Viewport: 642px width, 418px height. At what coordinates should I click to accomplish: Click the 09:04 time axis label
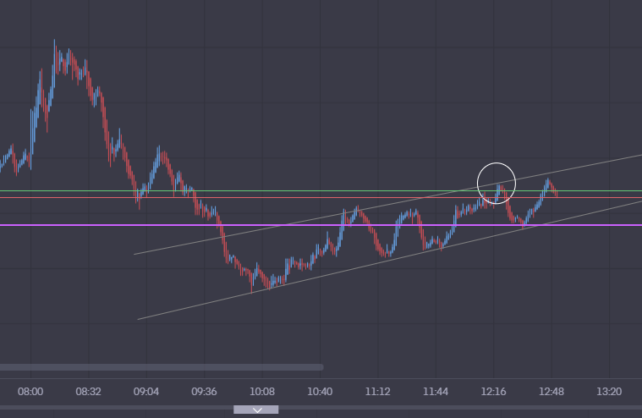click(146, 392)
